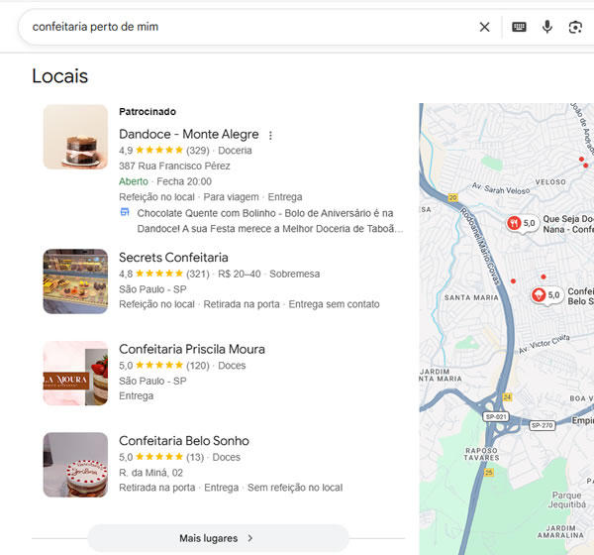
Task: Click the Santa Maria neighborhood label on map
Action: 471,297
